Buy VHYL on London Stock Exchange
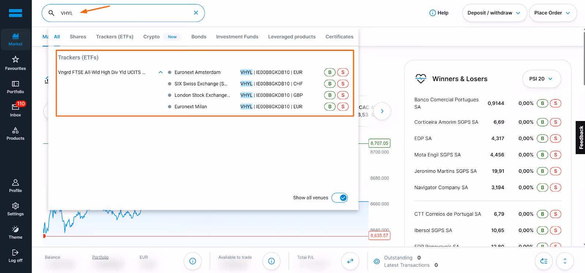 coord(330,95)
